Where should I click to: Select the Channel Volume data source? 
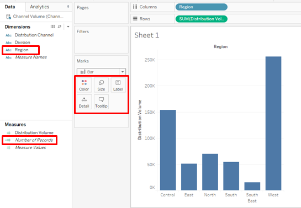click(x=38, y=17)
